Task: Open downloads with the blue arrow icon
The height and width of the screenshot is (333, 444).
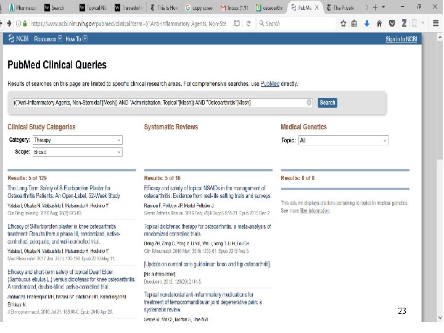Action: [367, 23]
